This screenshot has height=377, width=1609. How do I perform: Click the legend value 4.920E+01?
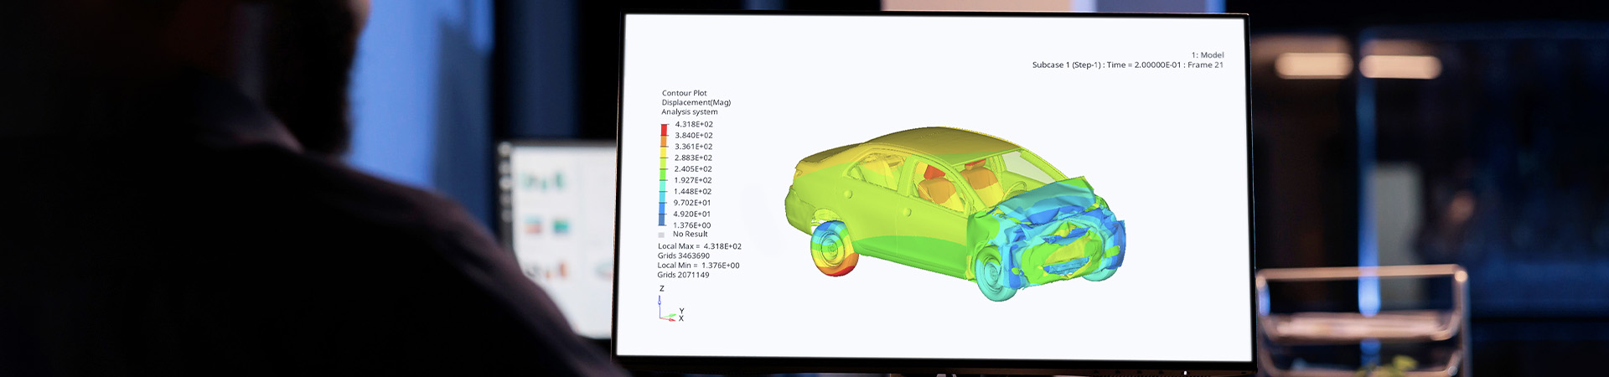(692, 214)
